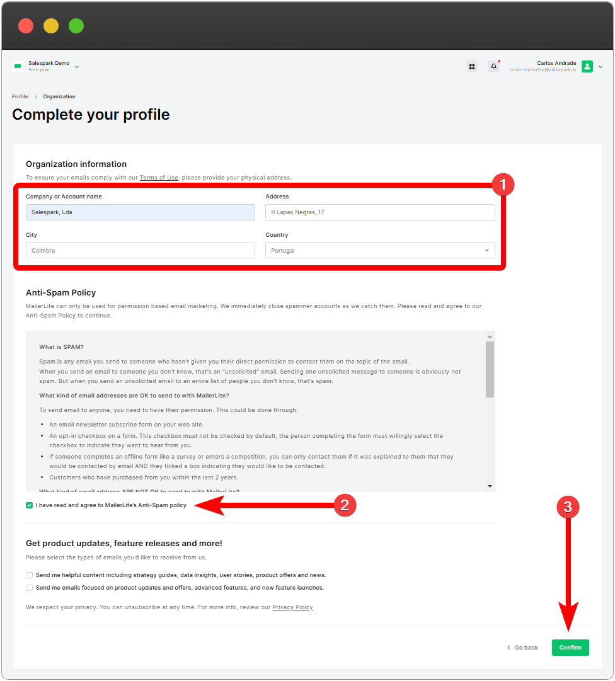The height and width of the screenshot is (681, 615).
Task: Enable helpful content and strategy guides emails
Action: pos(30,575)
